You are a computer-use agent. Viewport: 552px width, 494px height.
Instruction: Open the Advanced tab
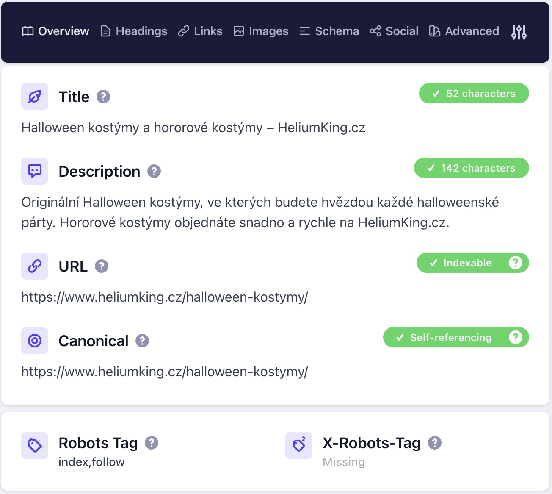point(464,31)
